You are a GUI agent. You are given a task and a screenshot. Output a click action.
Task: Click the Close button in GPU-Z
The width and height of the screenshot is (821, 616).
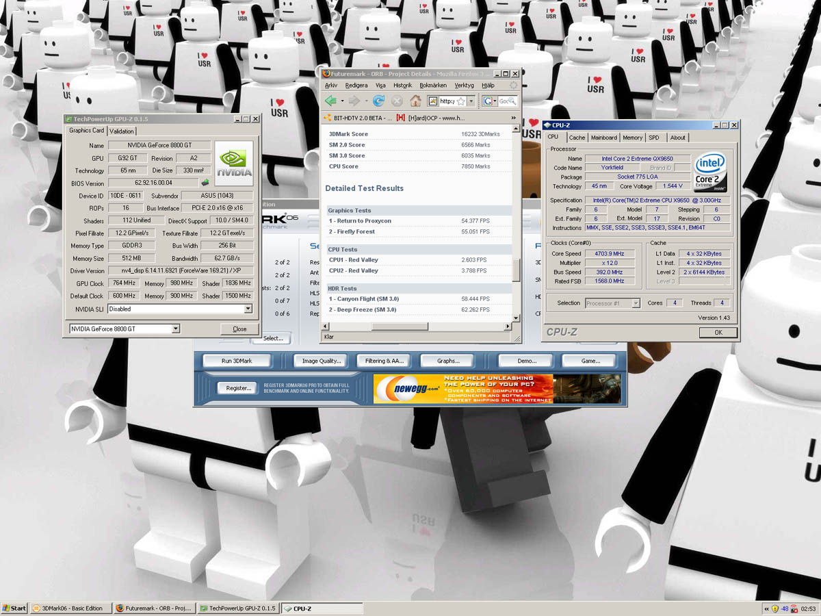[239, 329]
